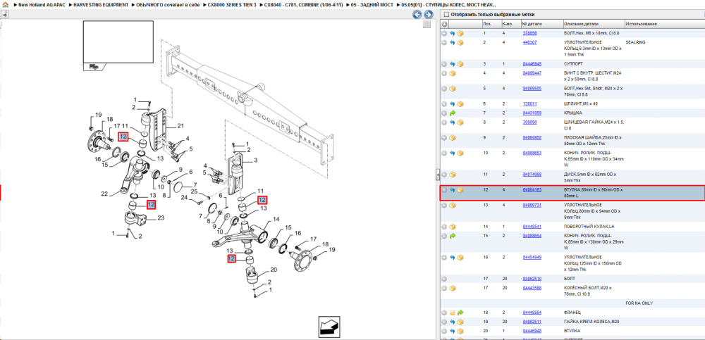This screenshot has height=340, width=705.
Task: Open 05 - ЗАДНИЙ МОСТ breadcrumb
Action: (x=372, y=4)
